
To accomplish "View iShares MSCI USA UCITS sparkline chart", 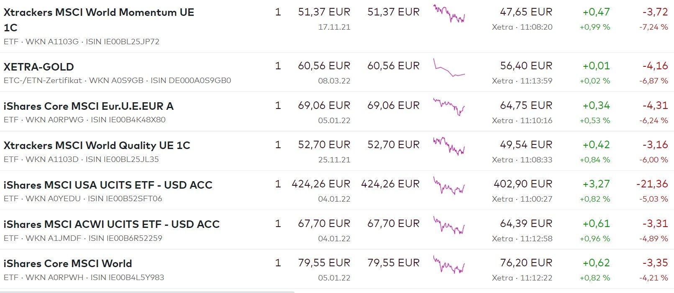I will click(449, 186).
